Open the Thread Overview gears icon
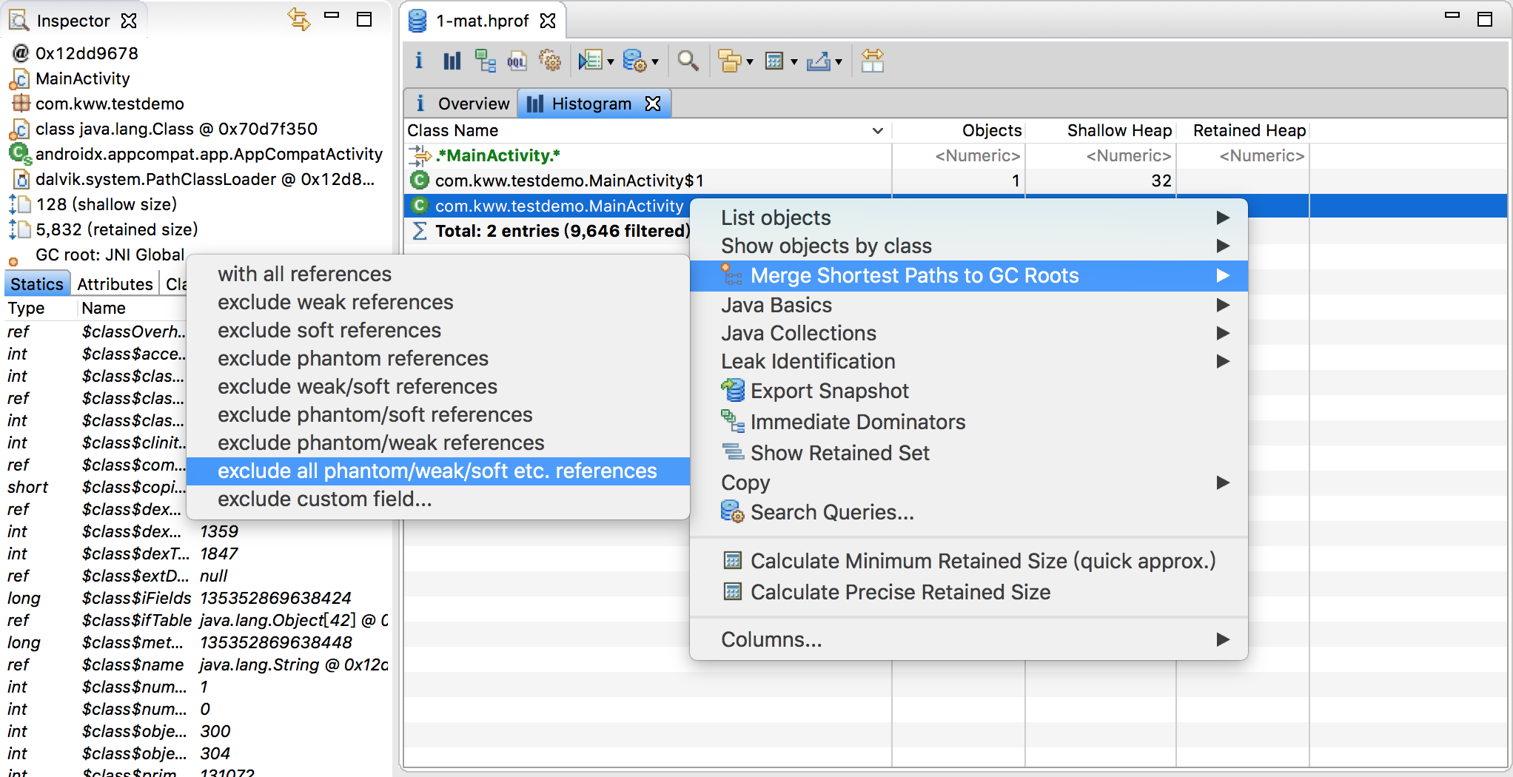This screenshot has height=777, width=1513. [x=549, y=61]
